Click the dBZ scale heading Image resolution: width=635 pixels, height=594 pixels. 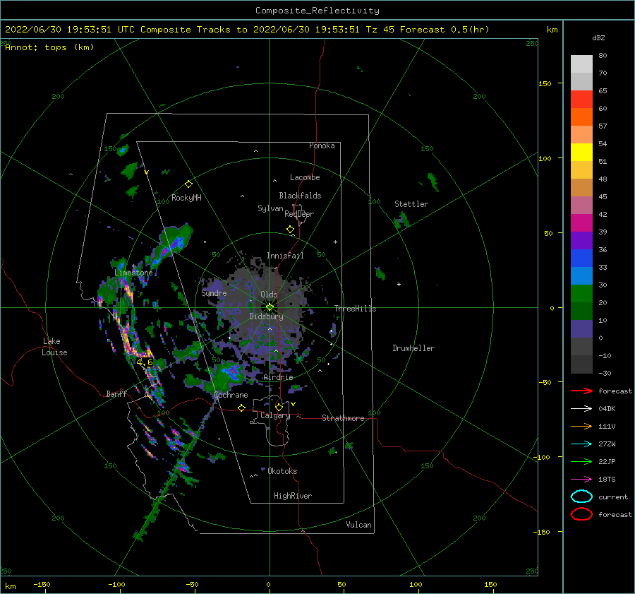pyautogui.click(x=598, y=37)
